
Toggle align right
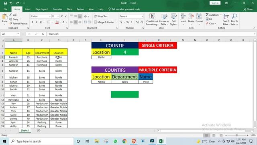[80, 22]
